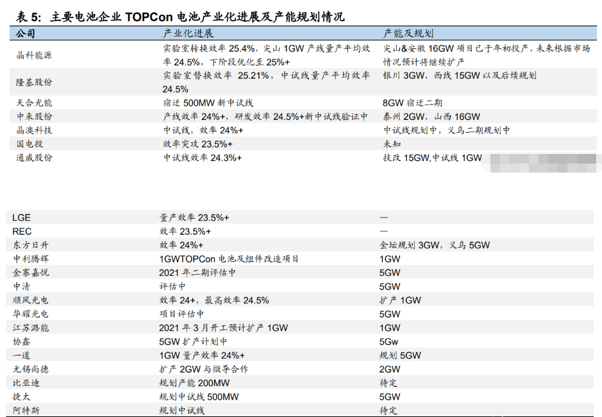This screenshot has width=602, height=417.
Task: Click '未知' capacity cell of 国电投
Action: [392, 144]
